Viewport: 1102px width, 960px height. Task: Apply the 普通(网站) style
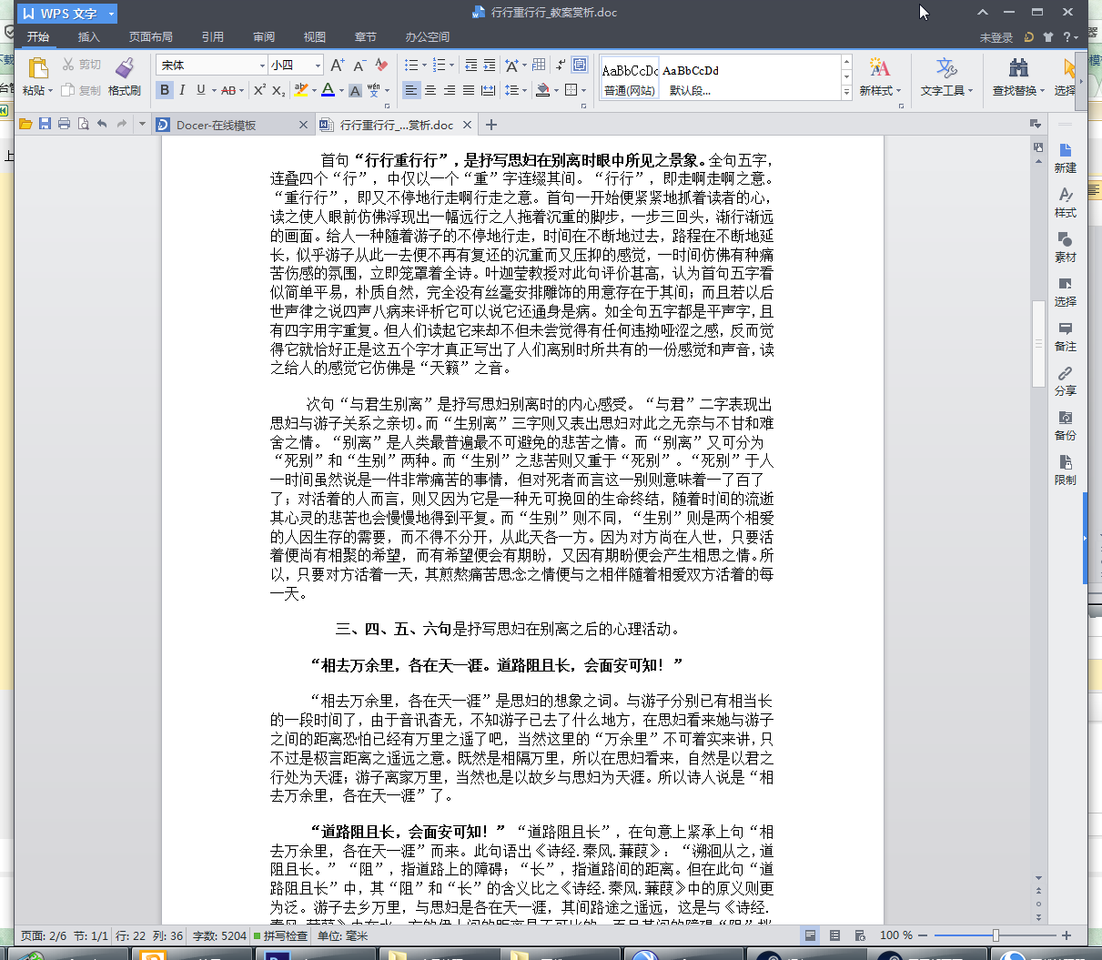(x=630, y=78)
